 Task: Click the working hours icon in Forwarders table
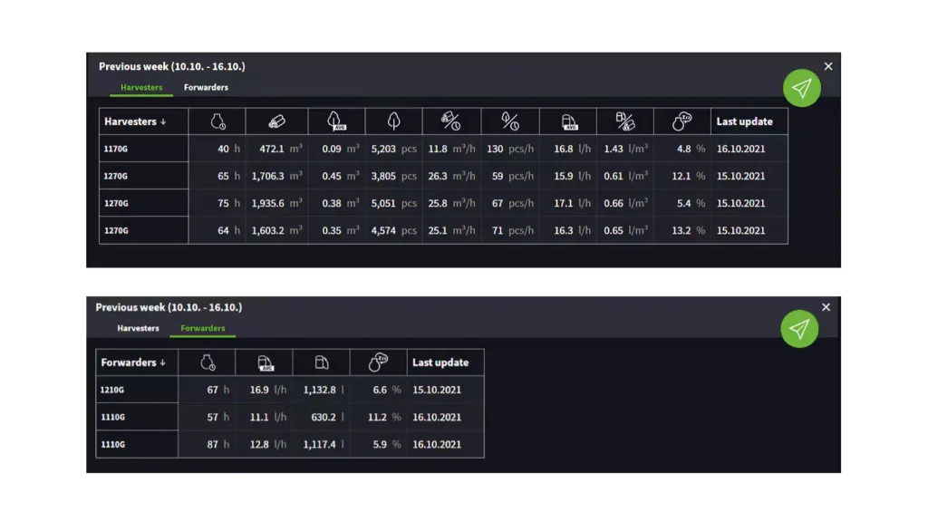pos(208,362)
